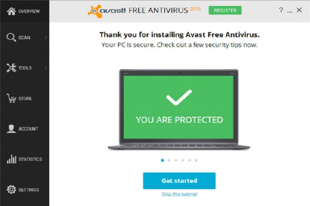Jump to the third tutorial page dot
The image size is (310, 206).
(176, 160)
